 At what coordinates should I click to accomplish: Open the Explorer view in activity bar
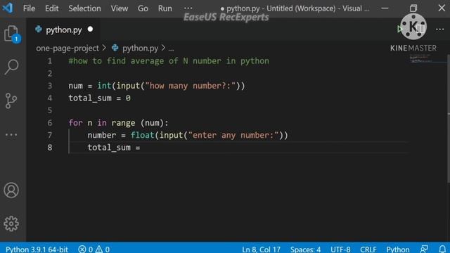click(11, 33)
